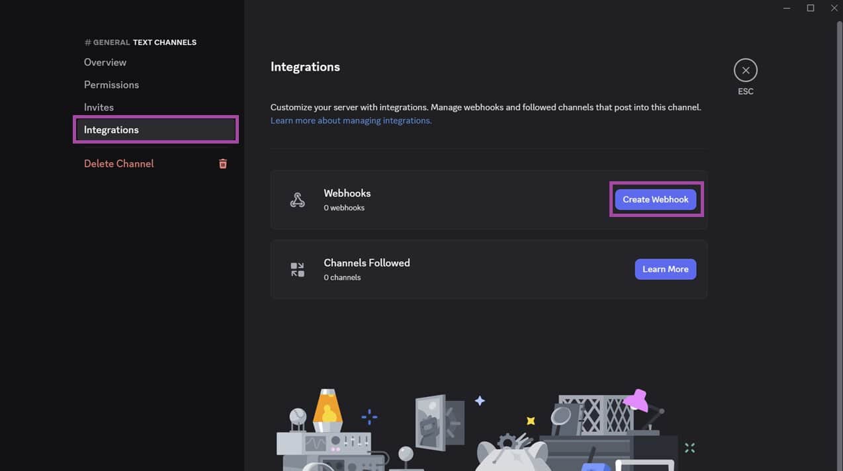Click the Channels Followed row title

367,263
